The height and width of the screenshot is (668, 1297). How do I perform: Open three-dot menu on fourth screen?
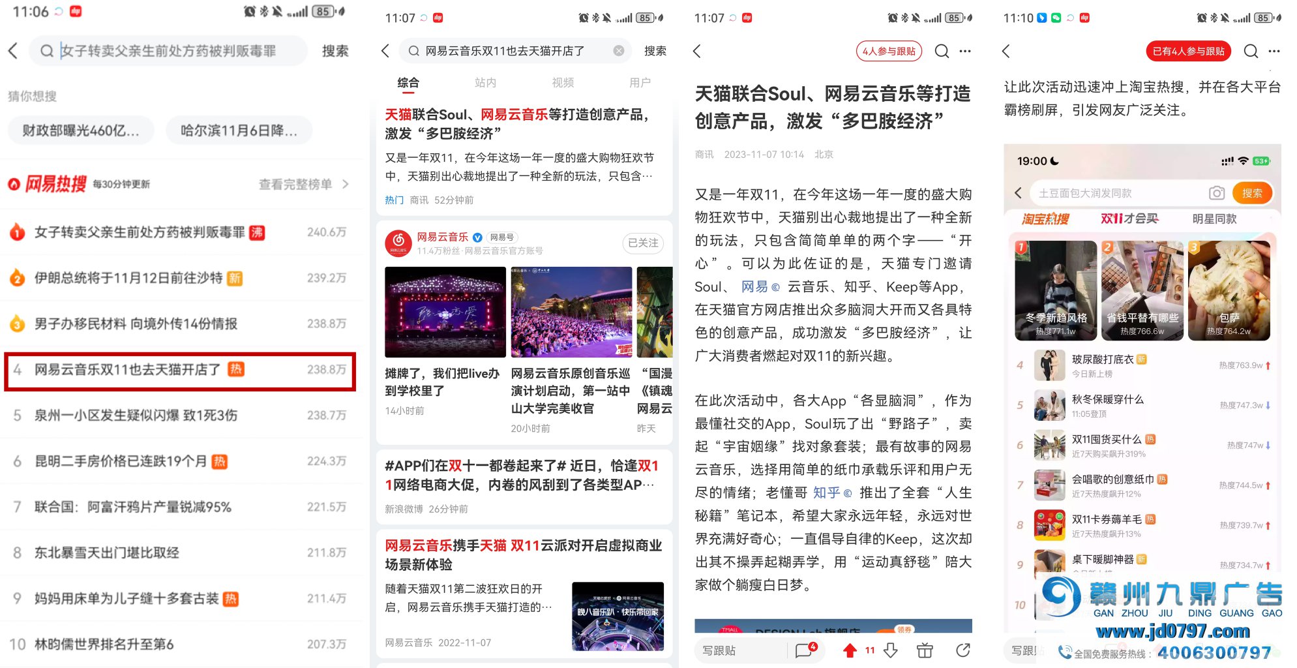[x=1274, y=51]
